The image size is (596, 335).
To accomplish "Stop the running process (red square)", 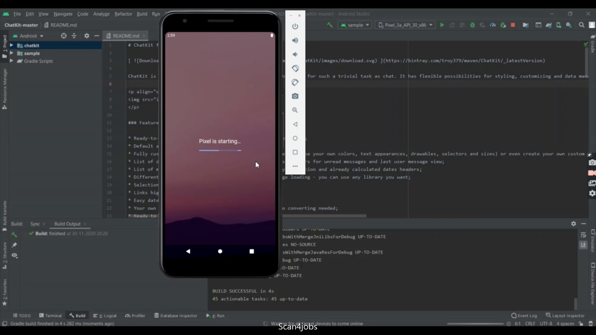I will (x=513, y=25).
